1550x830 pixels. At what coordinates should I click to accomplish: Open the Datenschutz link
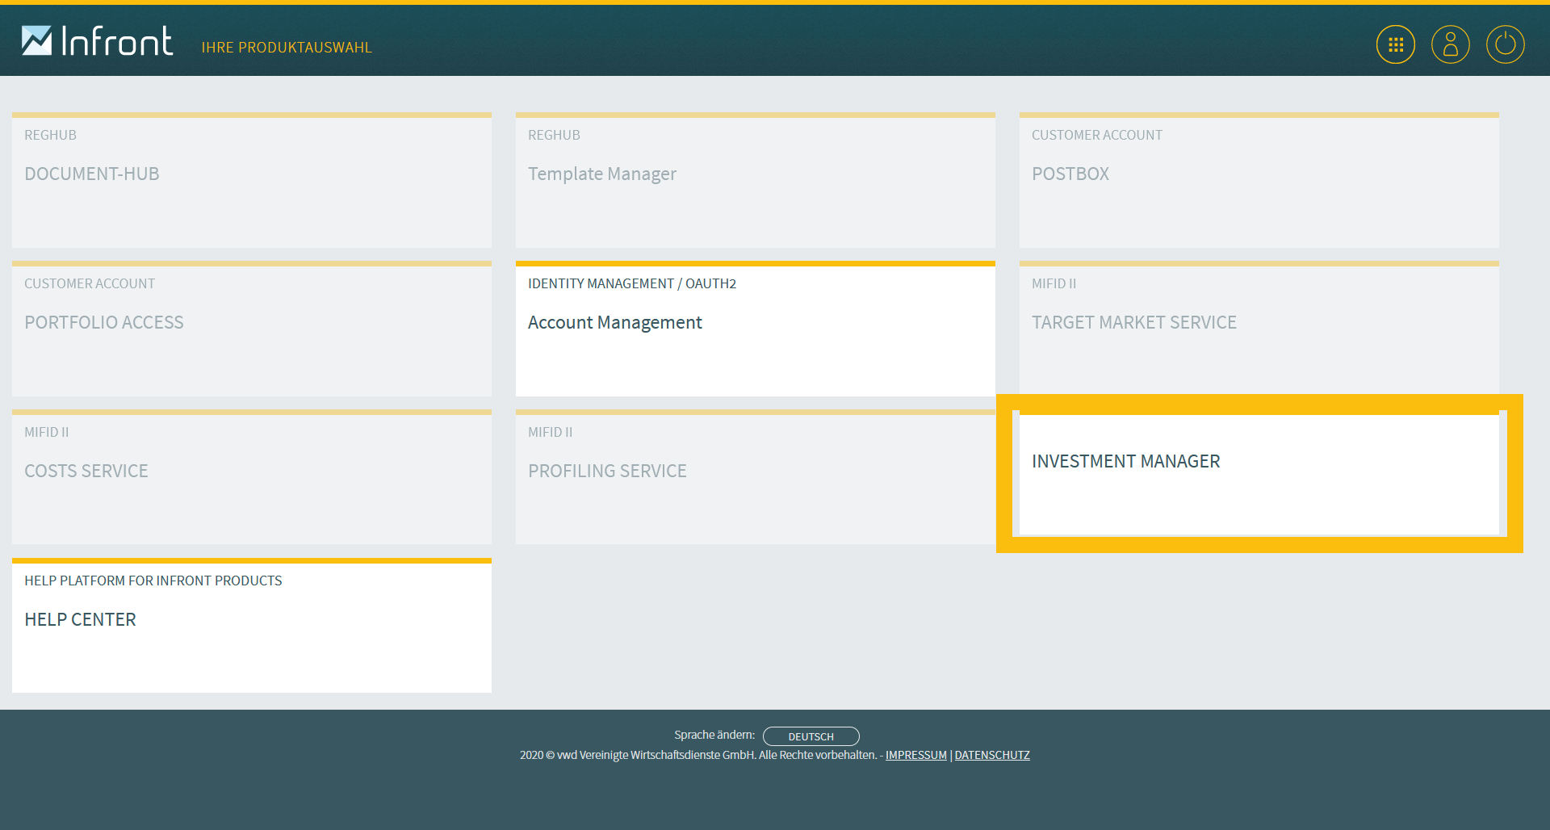click(x=991, y=756)
